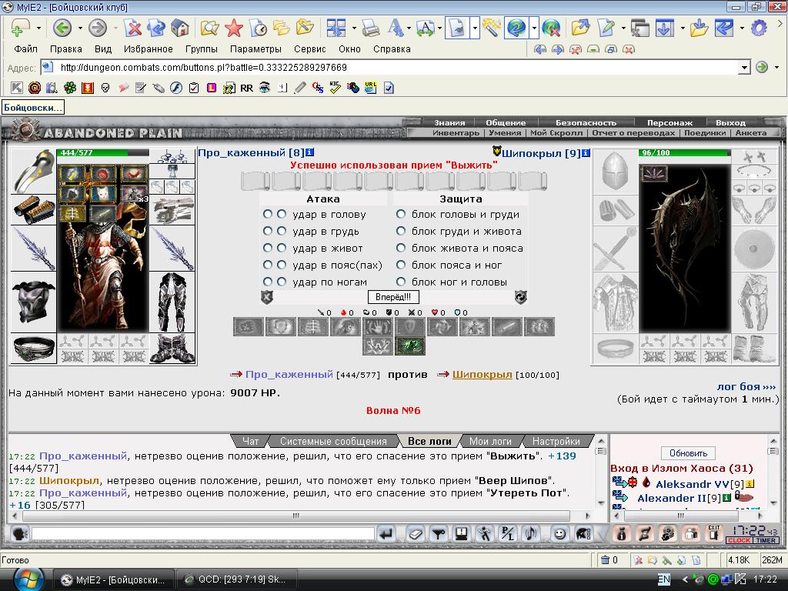Image resolution: width=788 pixels, height=591 pixels.
Task: Open the Персонаж game menu item
Action: 669,122
